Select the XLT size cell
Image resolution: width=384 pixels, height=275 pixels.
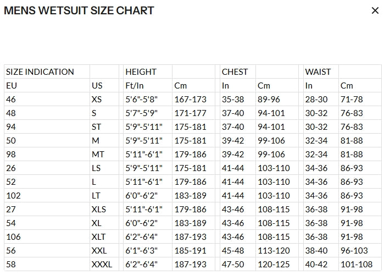point(104,237)
